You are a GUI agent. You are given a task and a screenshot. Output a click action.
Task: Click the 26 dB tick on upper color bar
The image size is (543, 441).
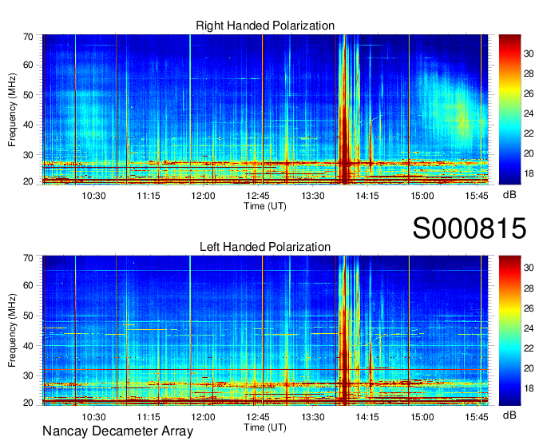(x=529, y=94)
